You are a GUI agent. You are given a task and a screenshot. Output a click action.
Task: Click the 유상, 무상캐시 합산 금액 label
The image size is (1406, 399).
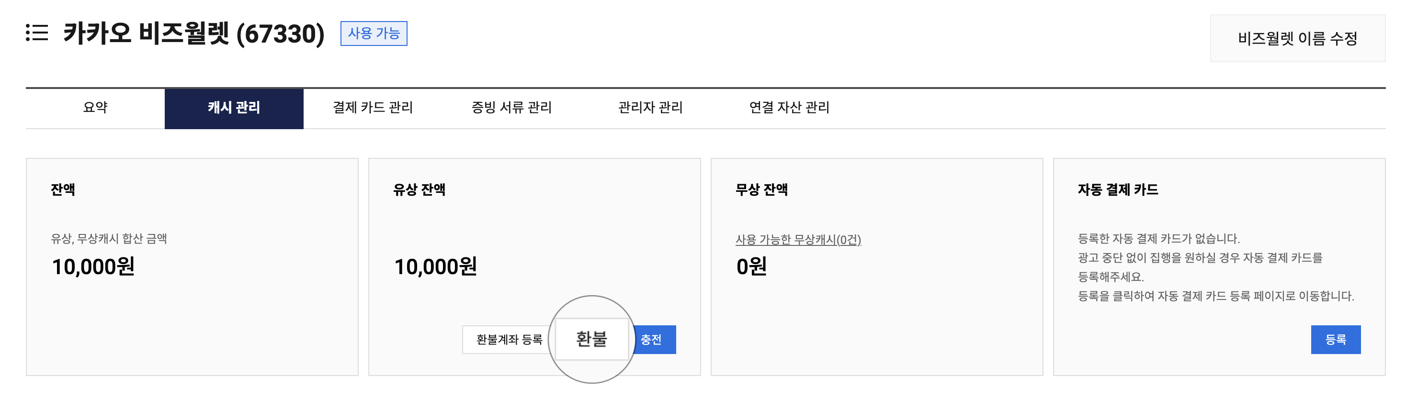[109, 239]
